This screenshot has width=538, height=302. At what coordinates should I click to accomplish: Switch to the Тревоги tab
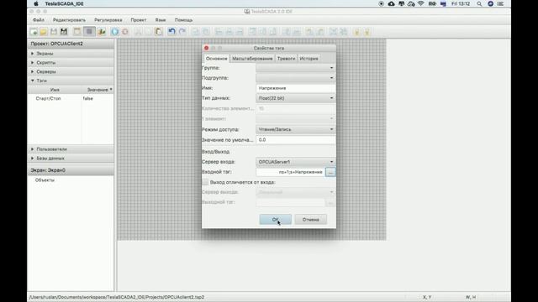click(x=286, y=59)
